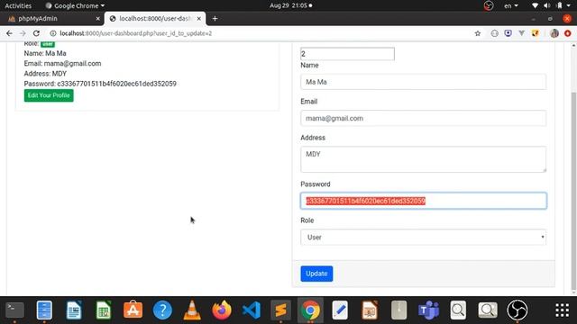Focus the user ID field containing 2
This screenshot has height=324, width=577.
(x=347, y=54)
